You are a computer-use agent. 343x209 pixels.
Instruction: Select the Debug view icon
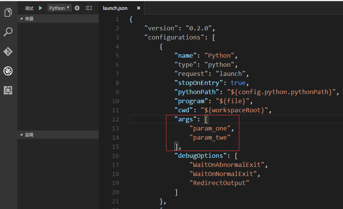click(8, 71)
